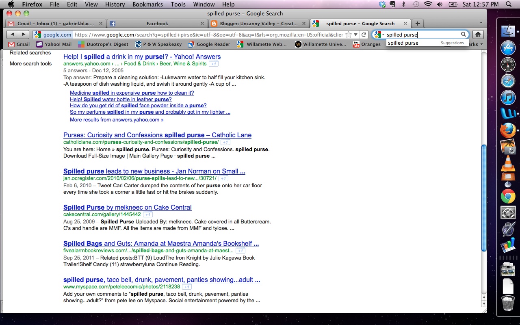Open 'Spilled purse leads to new business' result
This screenshot has height=325, width=520.
[154, 171]
